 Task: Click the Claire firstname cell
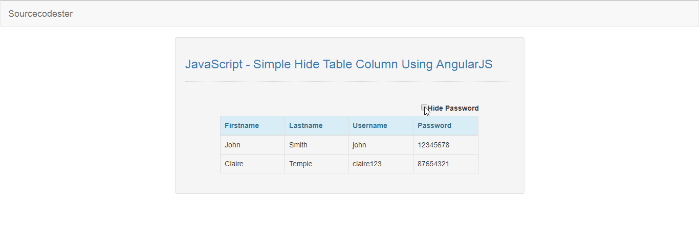point(253,164)
